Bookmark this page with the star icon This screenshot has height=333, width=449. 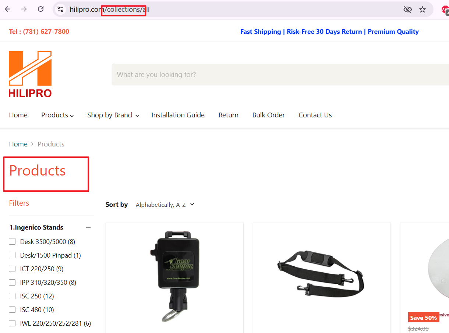[x=423, y=10]
